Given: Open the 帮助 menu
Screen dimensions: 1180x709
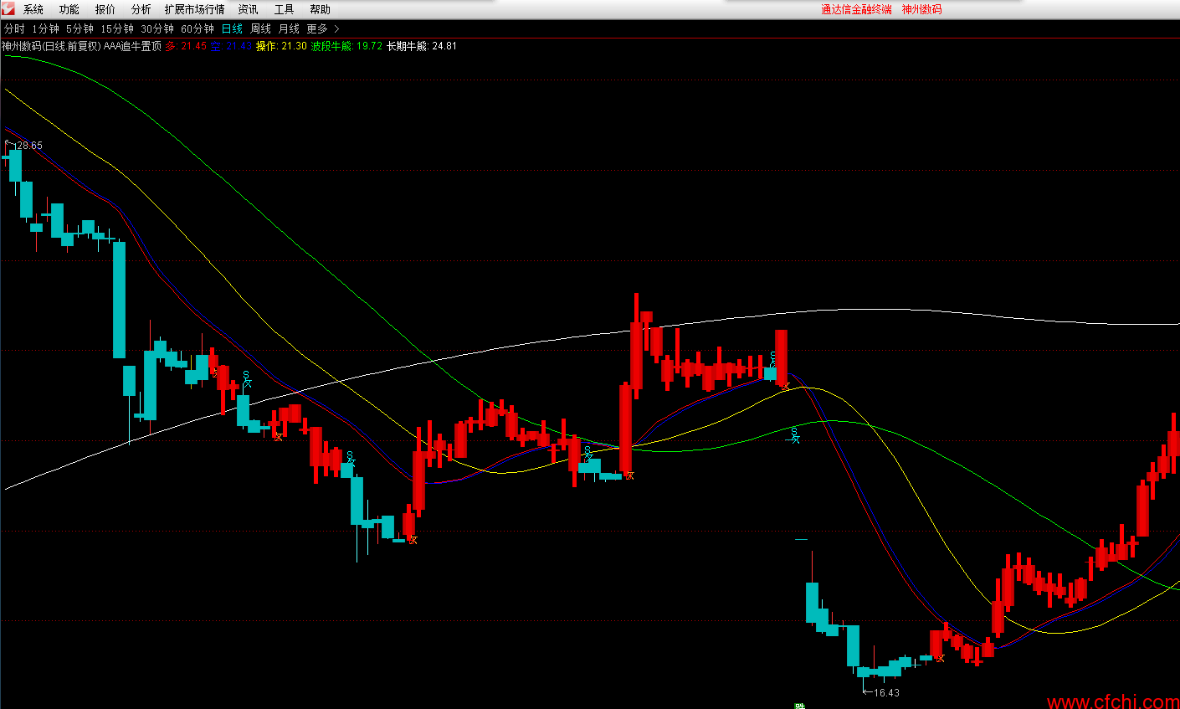Looking at the screenshot, I should pyautogui.click(x=321, y=9).
